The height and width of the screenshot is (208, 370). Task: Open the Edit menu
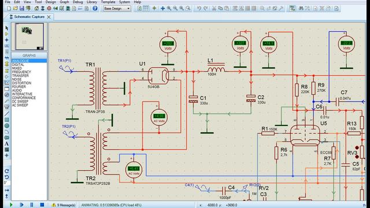17,2
